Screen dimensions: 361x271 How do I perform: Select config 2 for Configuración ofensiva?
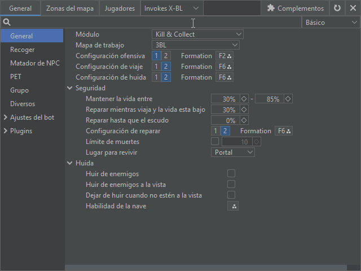pos(166,56)
